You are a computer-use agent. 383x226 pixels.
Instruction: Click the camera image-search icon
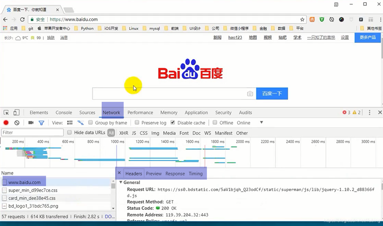click(x=250, y=94)
